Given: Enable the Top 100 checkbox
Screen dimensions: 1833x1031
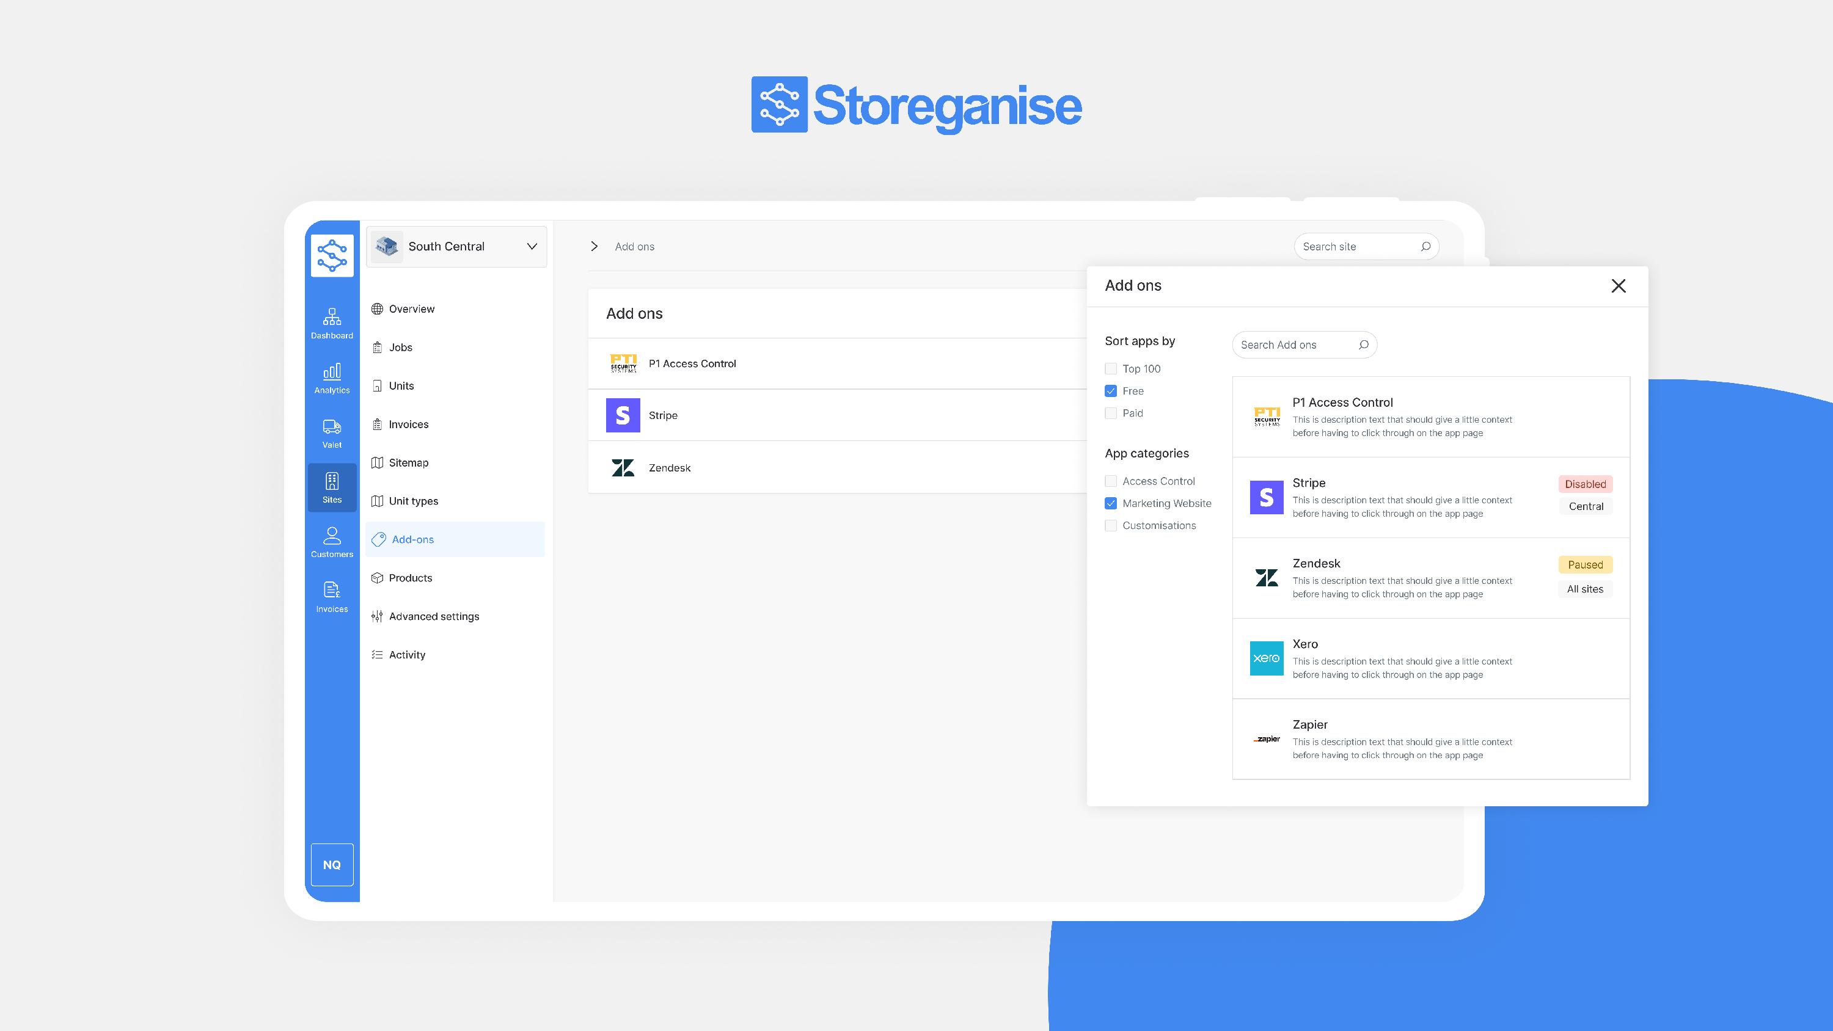Looking at the screenshot, I should point(1110,368).
